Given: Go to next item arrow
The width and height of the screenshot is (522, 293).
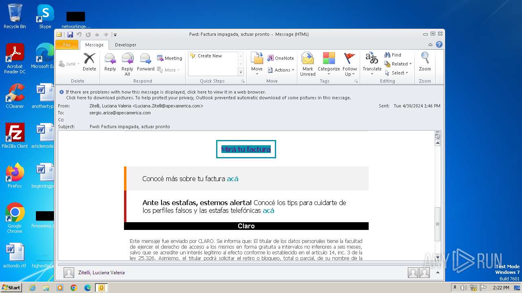Looking at the screenshot, I should (106, 35).
